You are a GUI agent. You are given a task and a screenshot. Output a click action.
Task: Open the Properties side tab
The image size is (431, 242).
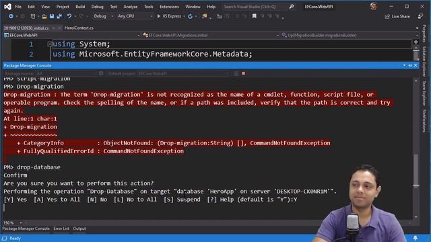point(424,34)
